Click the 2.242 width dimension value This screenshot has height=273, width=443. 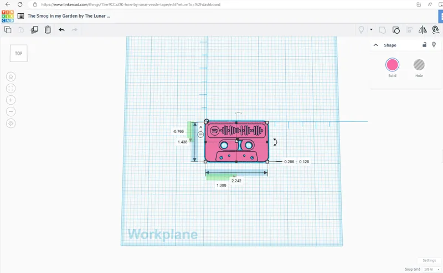[x=236, y=181]
